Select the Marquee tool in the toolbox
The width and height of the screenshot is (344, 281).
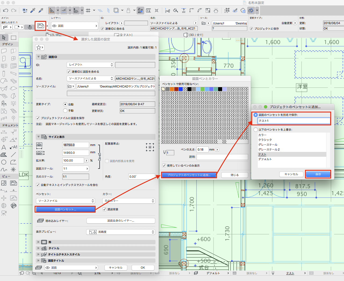pos(13,38)
